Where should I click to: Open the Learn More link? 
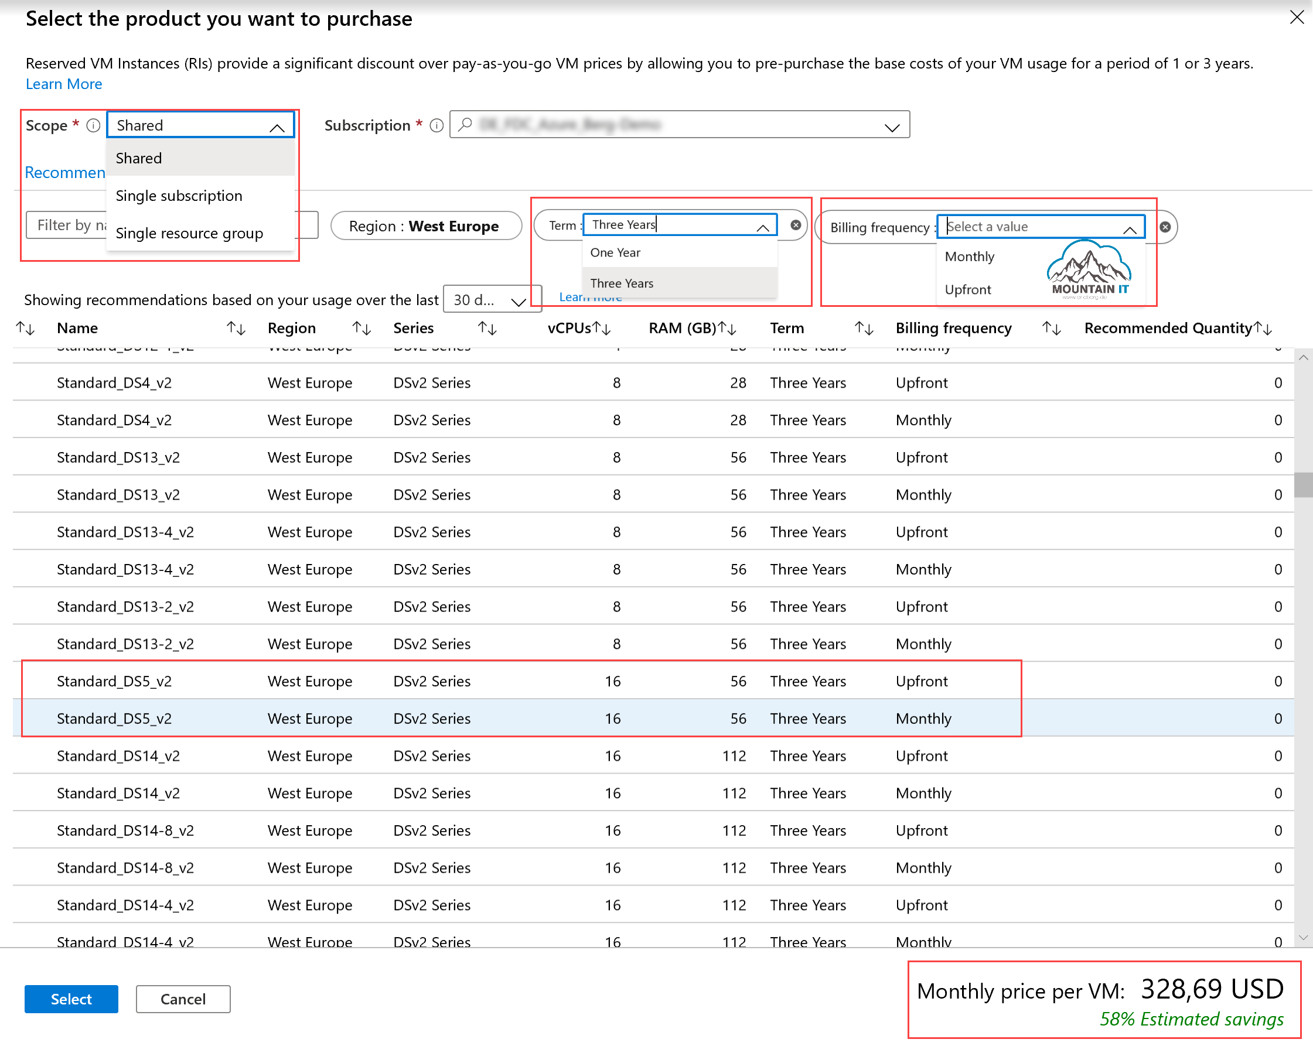click(63, 84)
